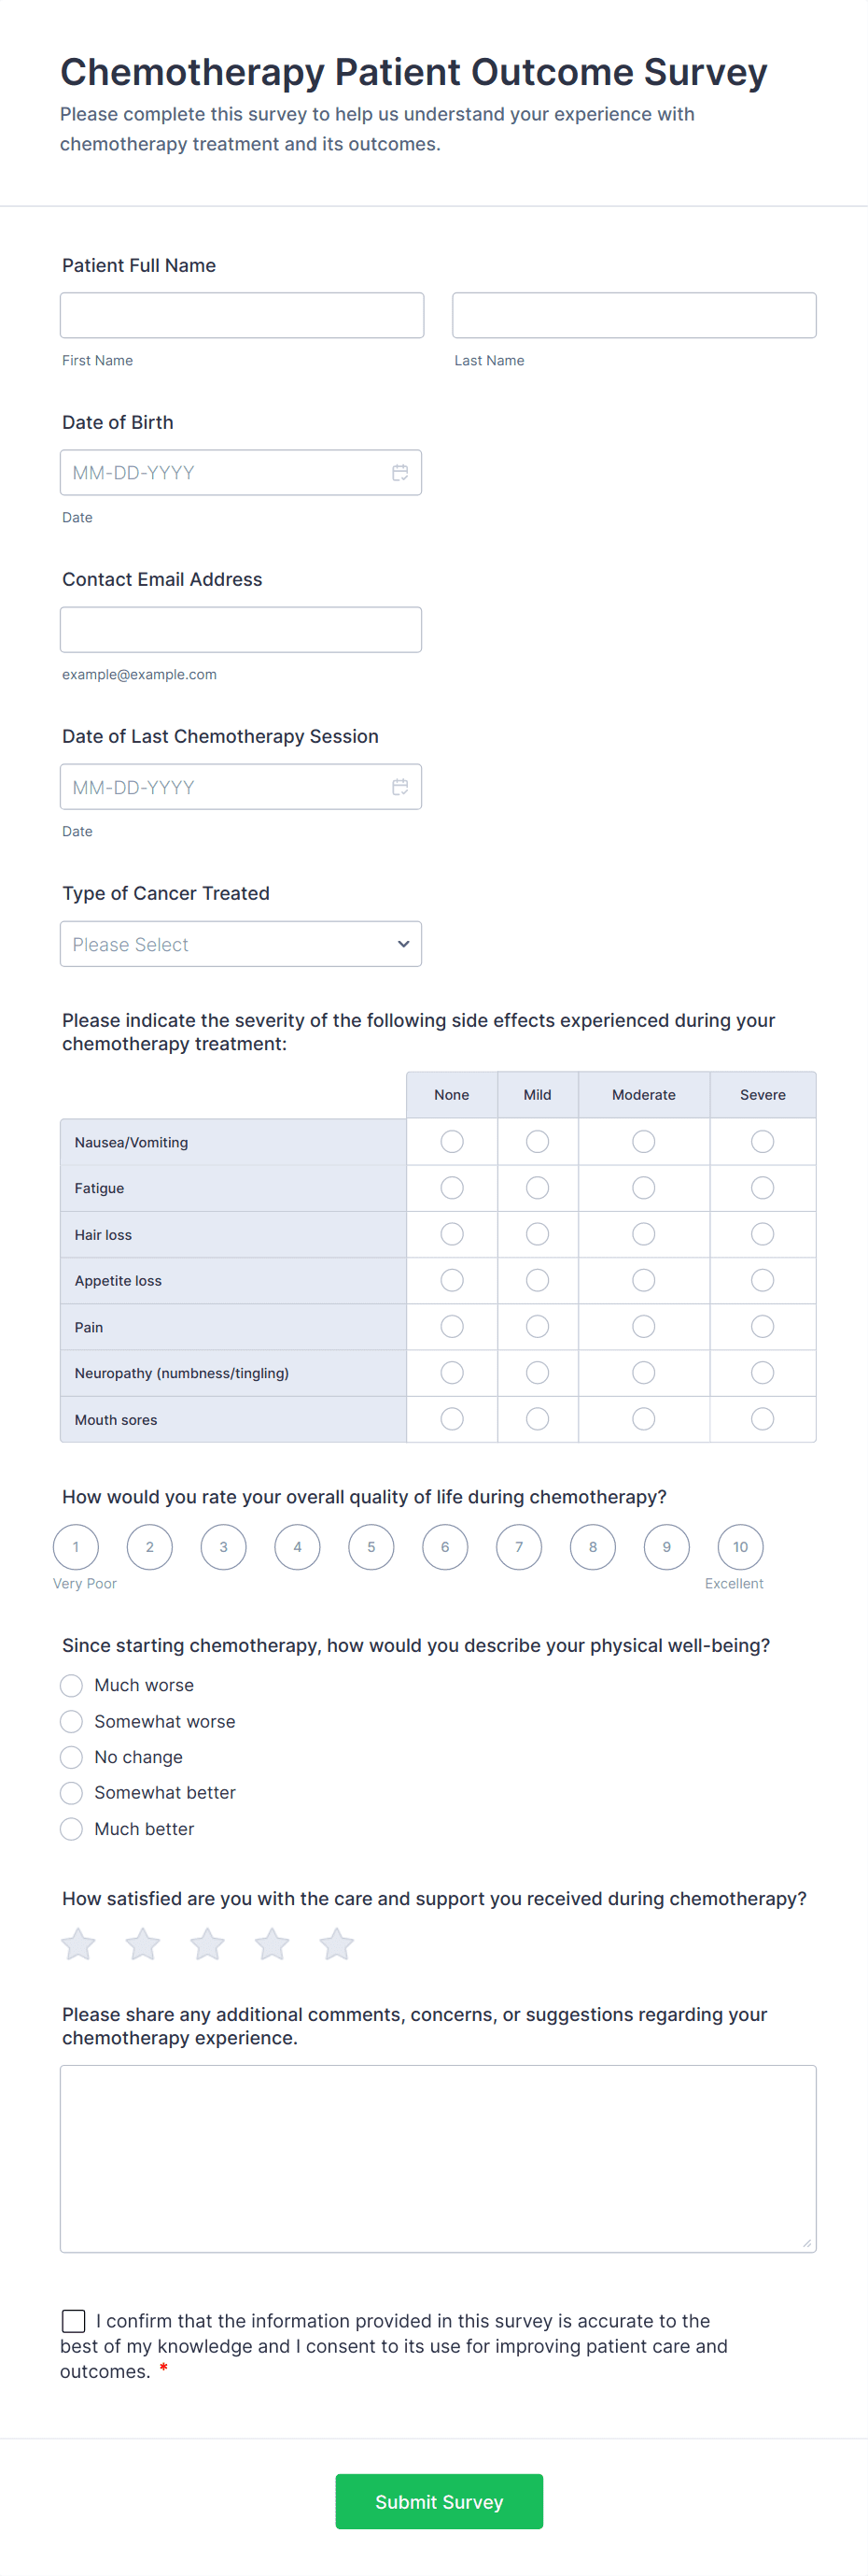The width and height of the screenshot is (868, 2576).
Task: Rate quality of life as 7
Action: coord(518,1547)
